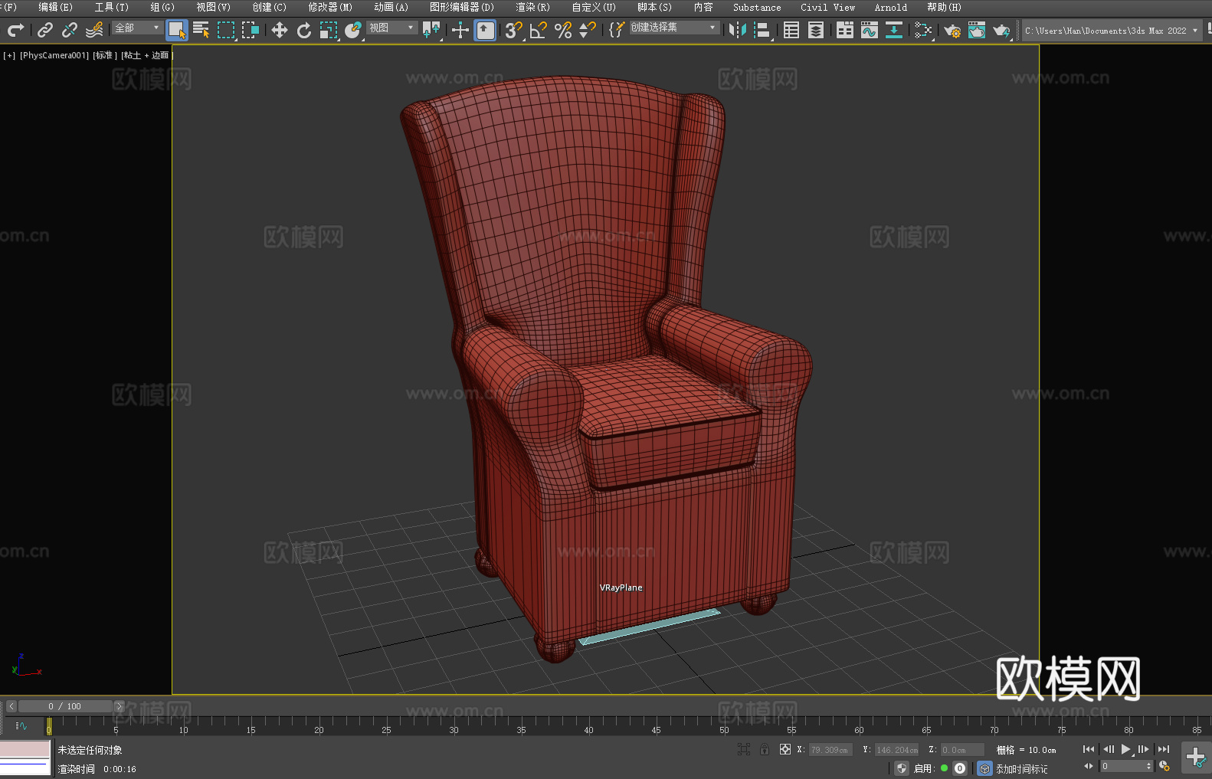The height and width of the screenshot is (779, 1212).
Task: Toggle the Scene Explorer
Action: point(791,30)
